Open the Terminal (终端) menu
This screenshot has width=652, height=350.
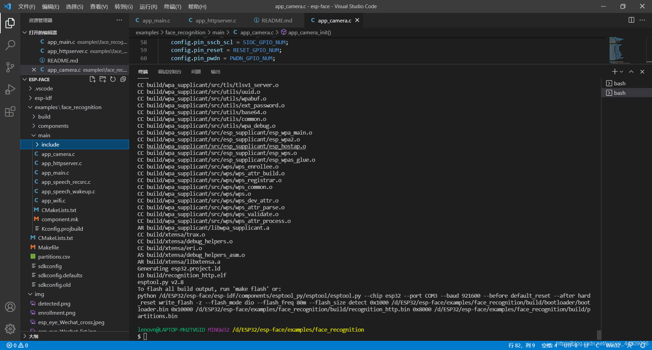[173, 6]
